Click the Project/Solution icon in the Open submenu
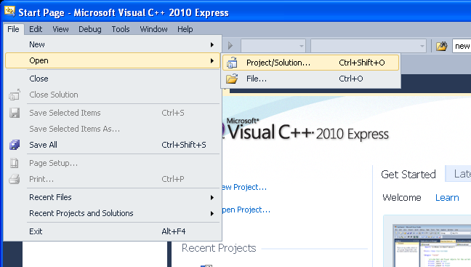Image resolution: width=471 pixels, height=267 pixels. pyautogui.click(x=232, y=63)
